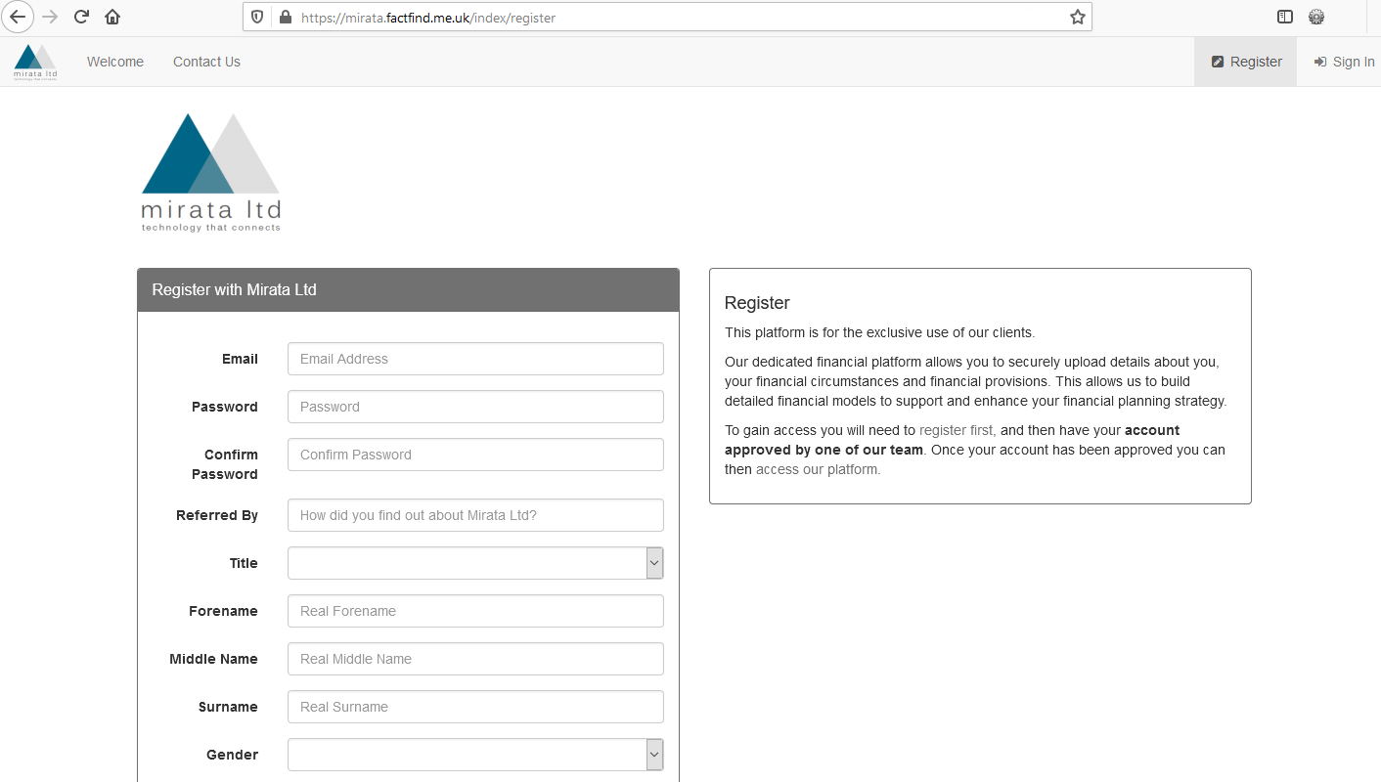Click the shield tracking protection icon

point(258,18)
